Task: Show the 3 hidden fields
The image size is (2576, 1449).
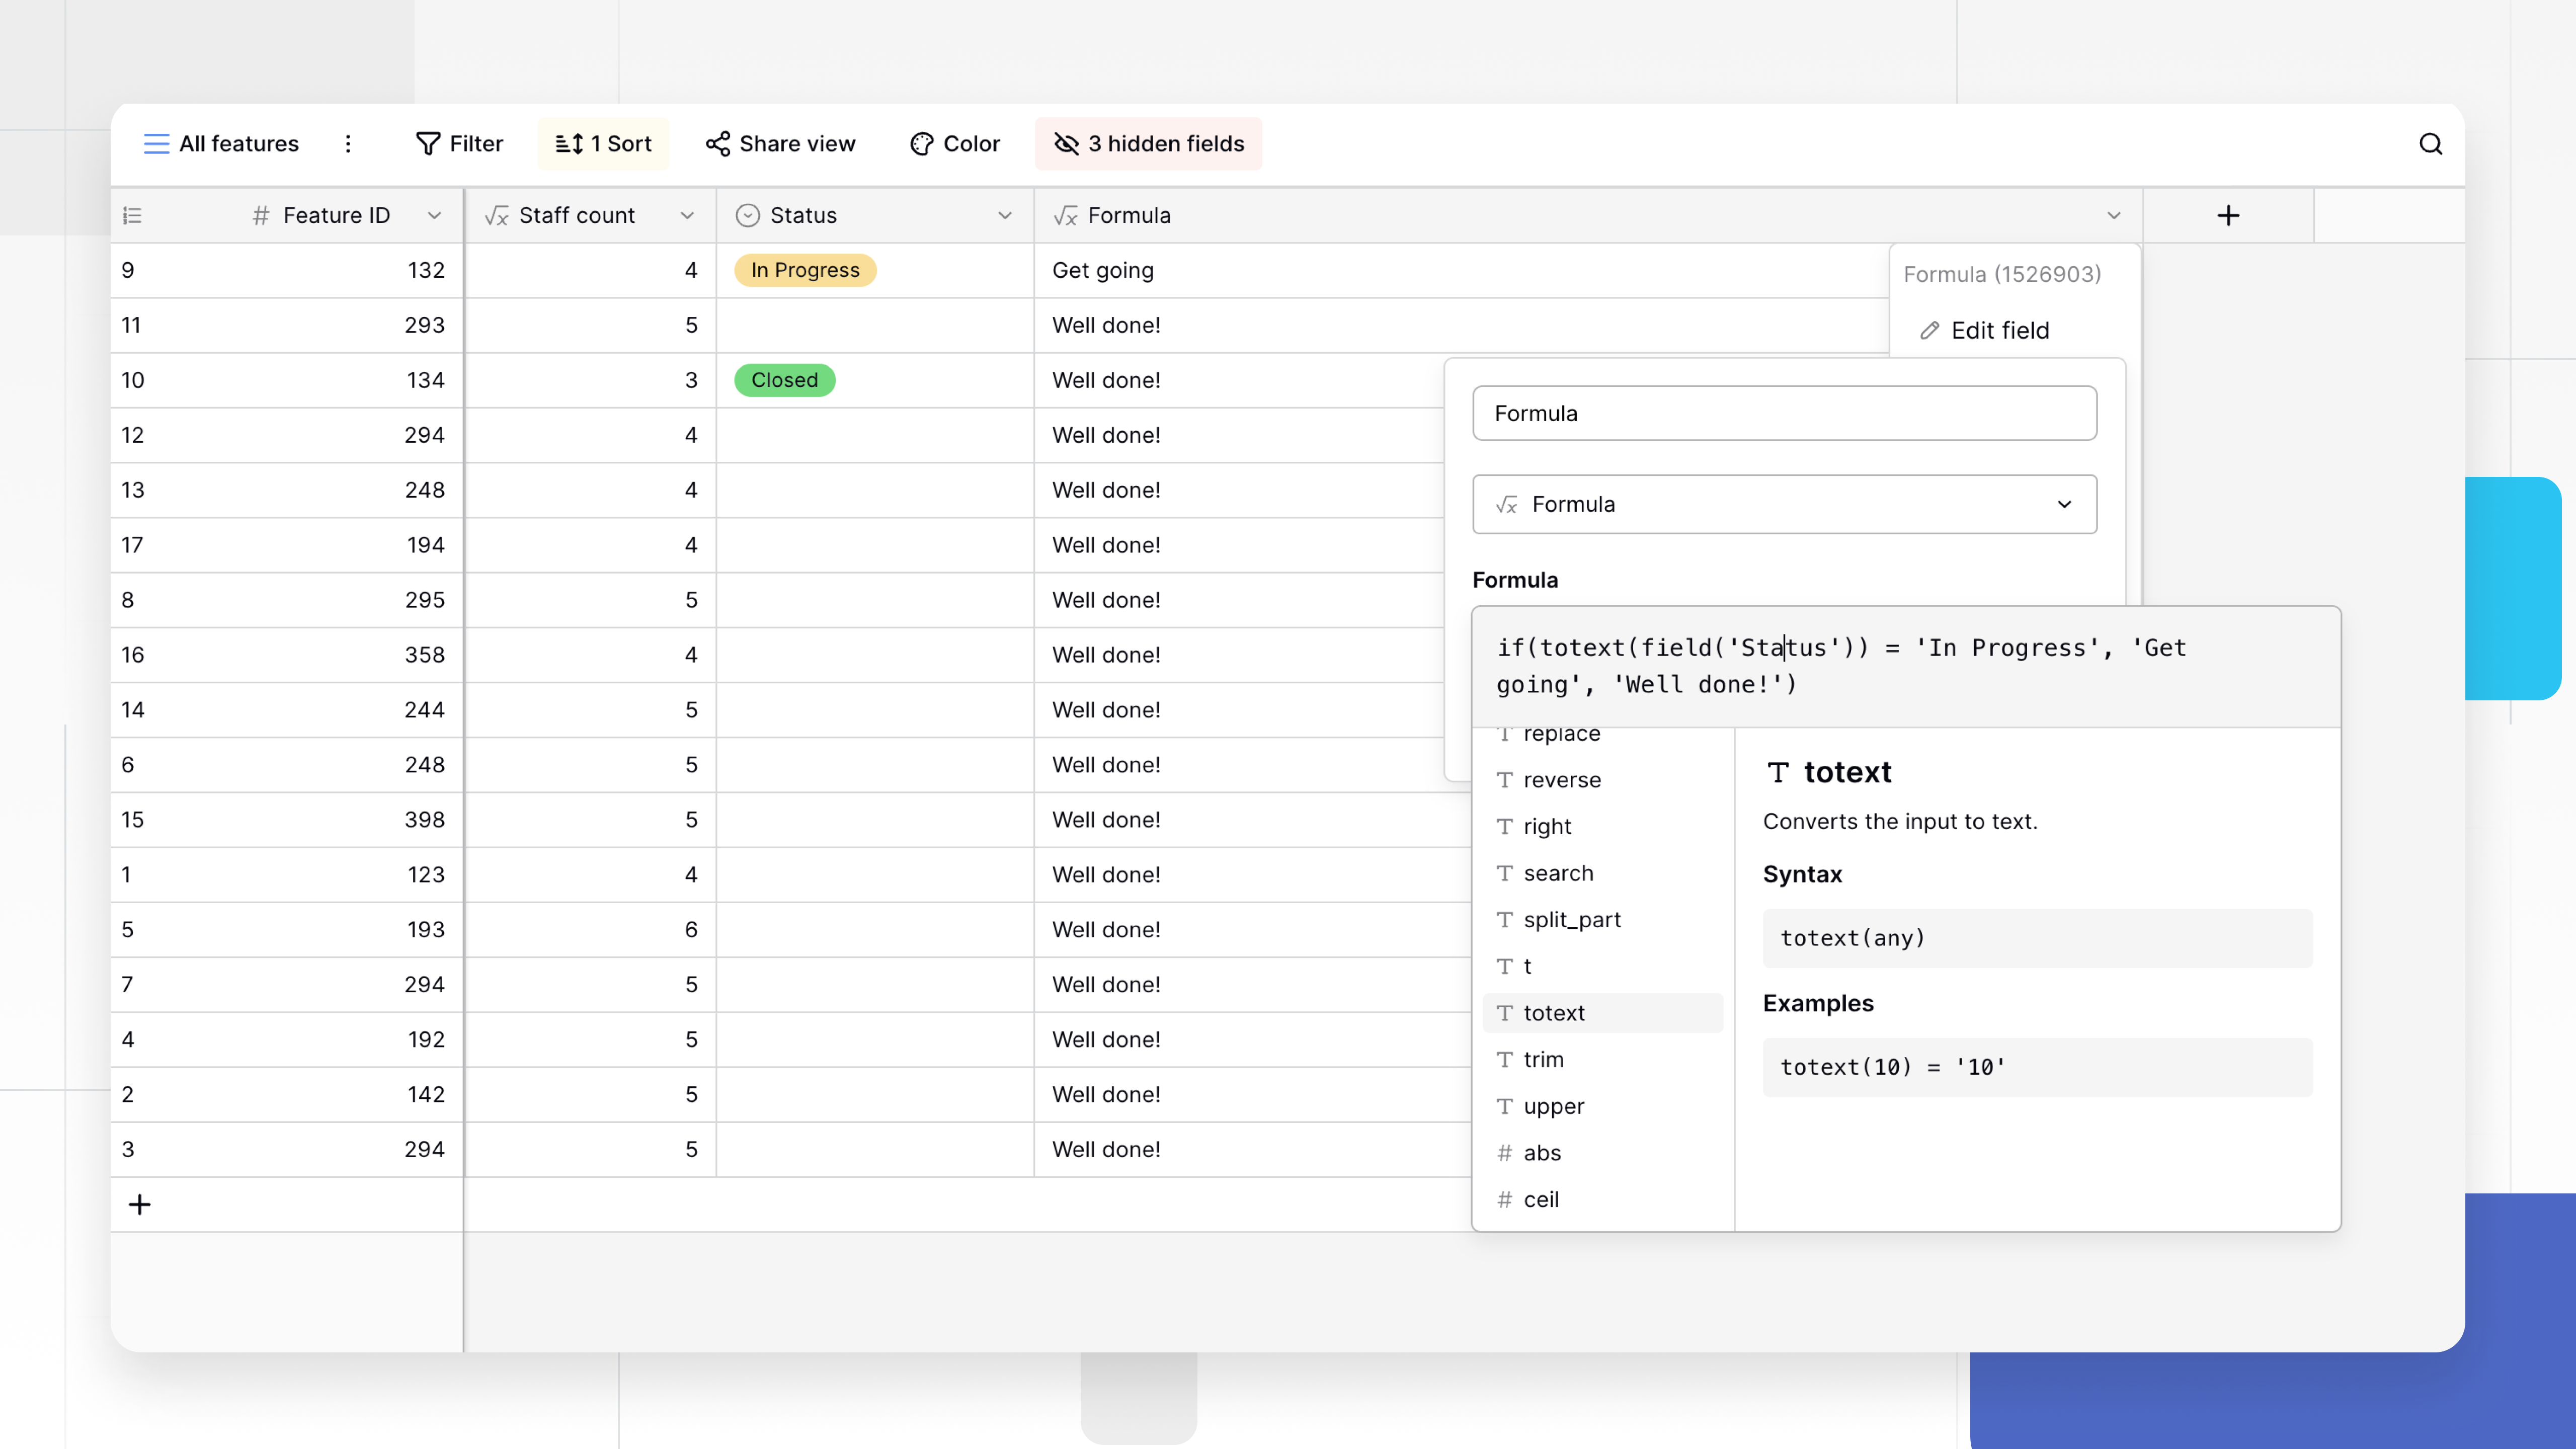Action: [x=1148, y=143]
